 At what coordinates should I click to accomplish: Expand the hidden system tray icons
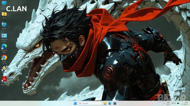[164, 103]
